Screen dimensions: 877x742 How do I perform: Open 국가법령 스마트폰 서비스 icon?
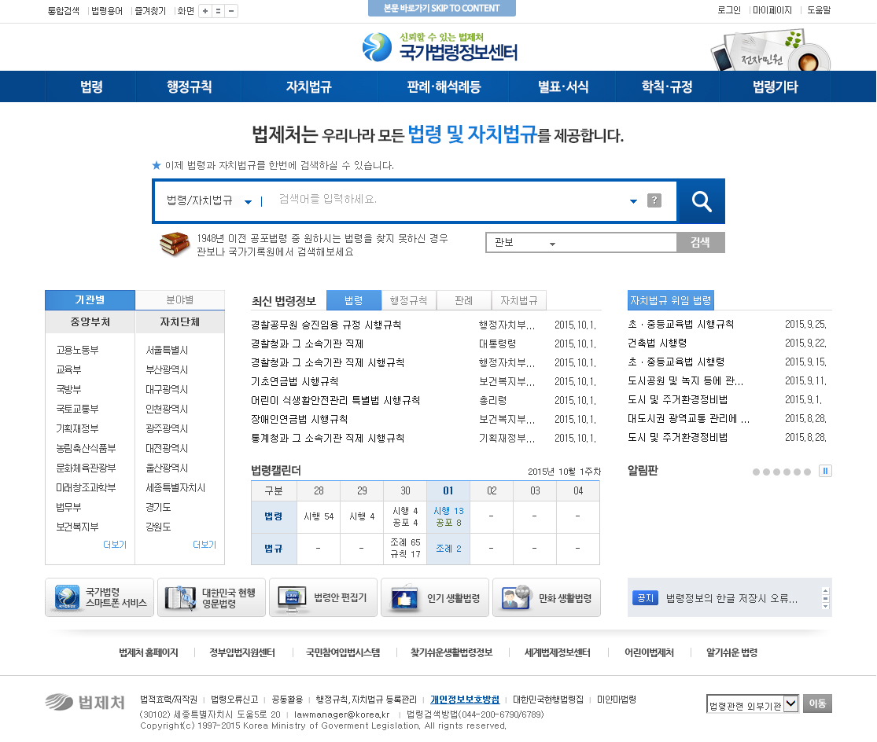coord(100,597)
